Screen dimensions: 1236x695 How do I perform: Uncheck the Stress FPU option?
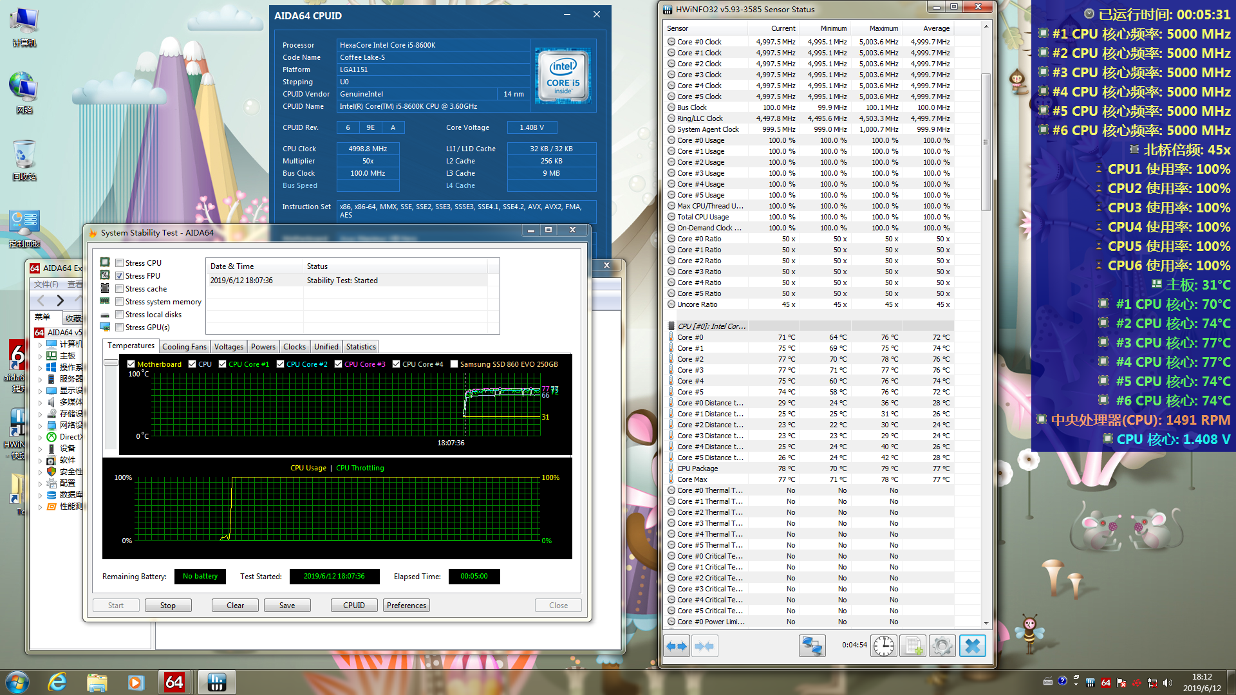point(120,276)
